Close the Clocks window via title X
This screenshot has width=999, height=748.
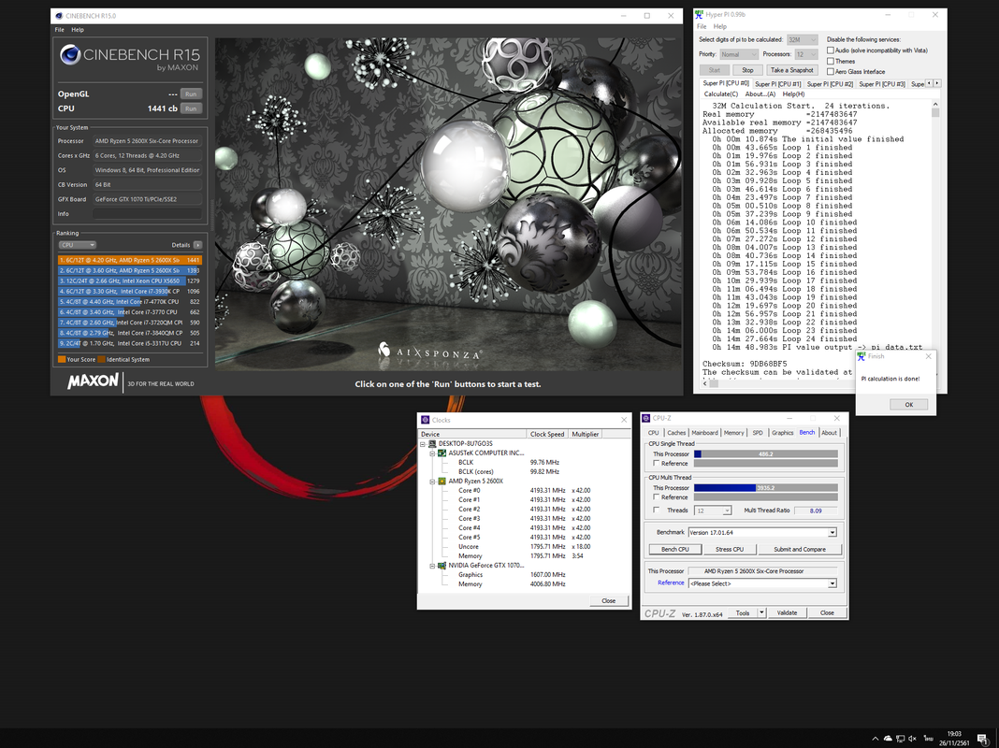click(624, 420)
